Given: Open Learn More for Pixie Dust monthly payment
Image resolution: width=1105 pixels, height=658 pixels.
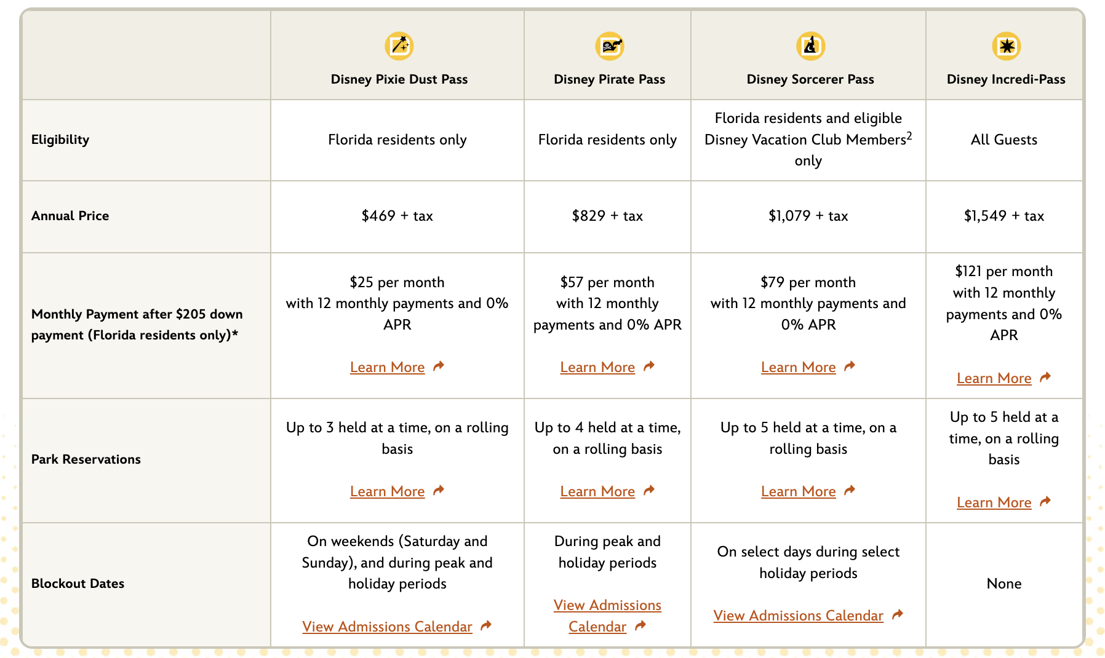Looking at the screenshot, I should click(x=387, y=367).
